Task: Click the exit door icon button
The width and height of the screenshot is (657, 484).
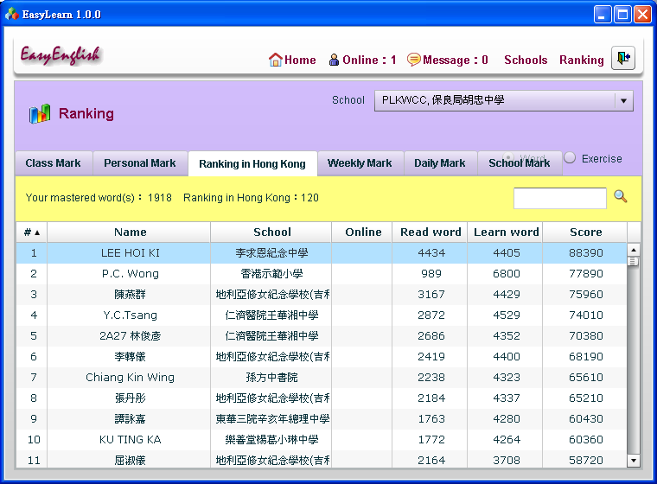Action: [x=623, y=58]
